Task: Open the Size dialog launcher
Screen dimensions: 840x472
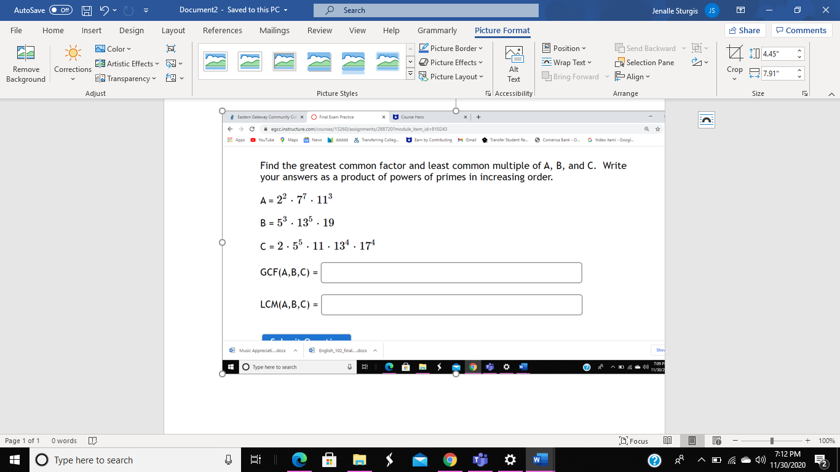Action: pos(804,93)
